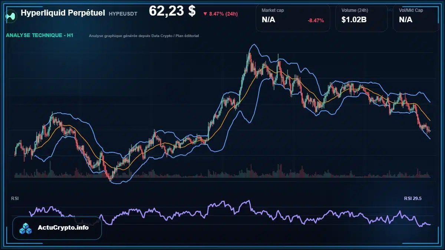Click the Vol/Mkt Cap N/A value
Image resolution: width=445 pixels, height=250 pixels.
tap(406, 20)
